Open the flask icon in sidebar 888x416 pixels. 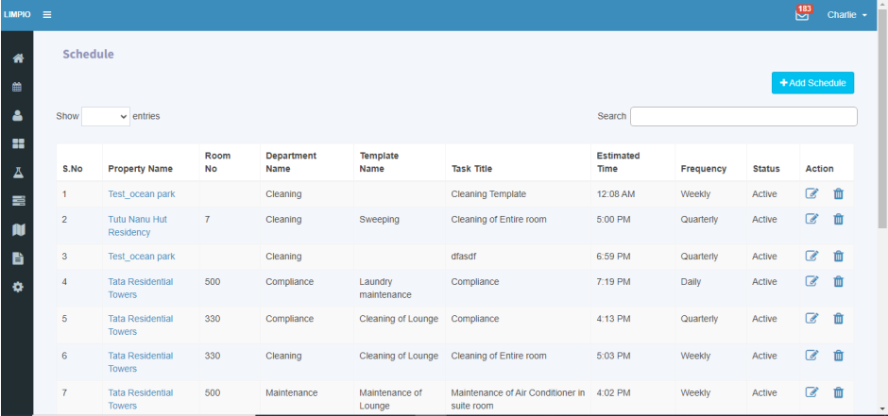[x=18, y=173]
